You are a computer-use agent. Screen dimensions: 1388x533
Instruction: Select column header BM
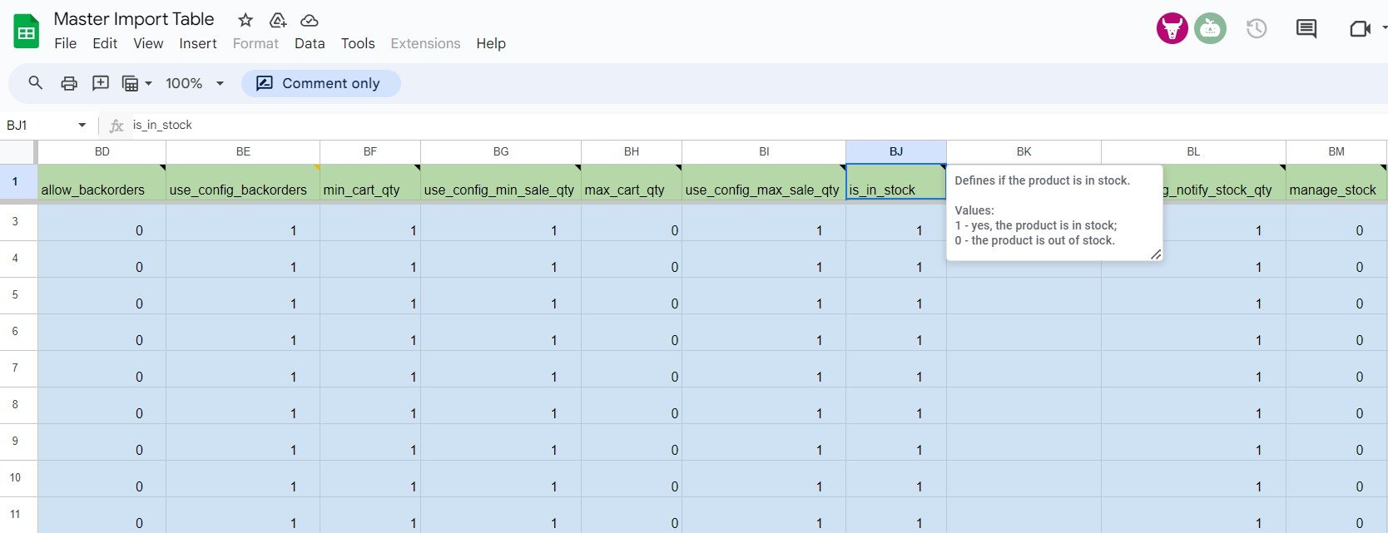click(1336, 151)
